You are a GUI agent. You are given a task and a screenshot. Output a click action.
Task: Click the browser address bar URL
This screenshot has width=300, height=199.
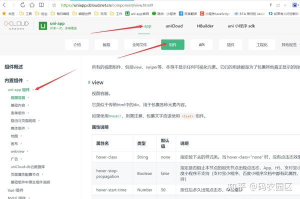click(x=107, y=5)
